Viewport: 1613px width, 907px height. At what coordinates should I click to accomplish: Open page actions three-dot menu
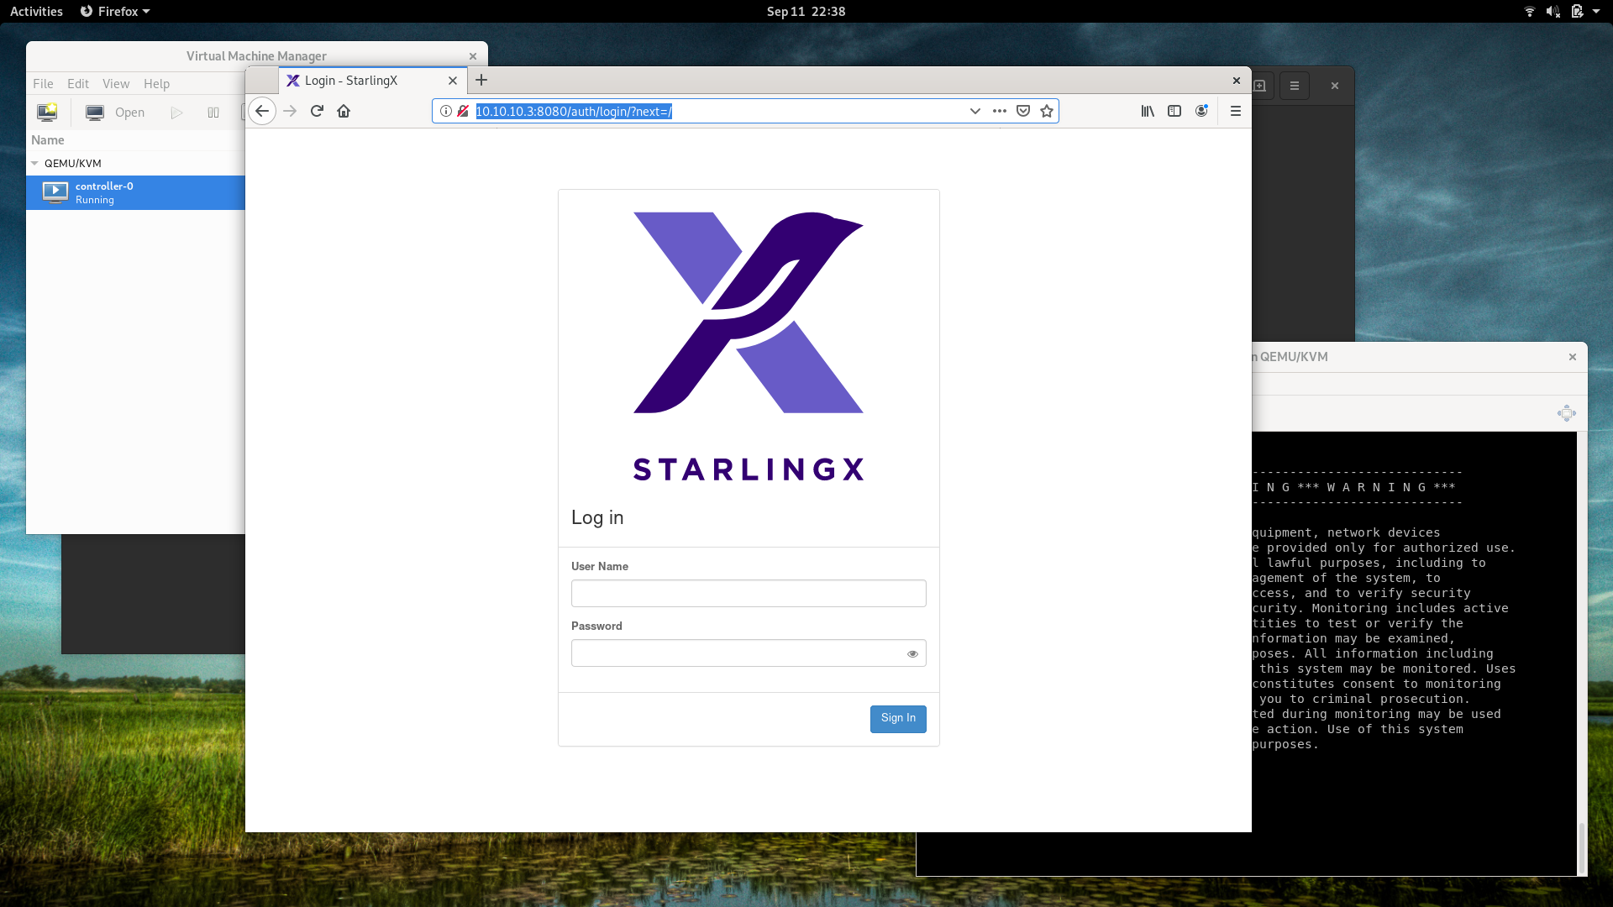(x=999, y=111)
